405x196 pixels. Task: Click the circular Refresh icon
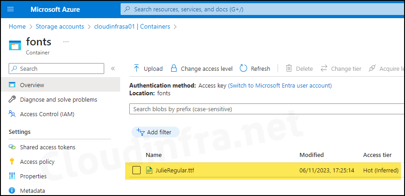click(x=243, y=68)
